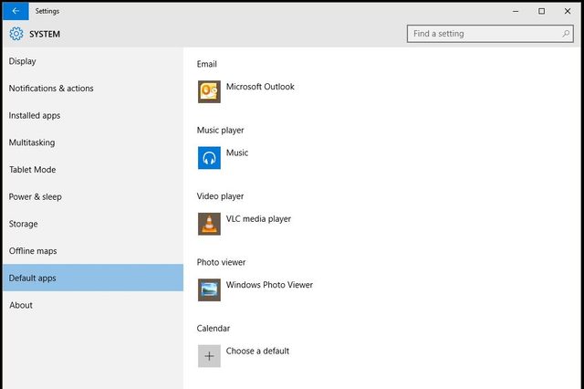This screenshot has width=584, height=389.
Task: Open Tablet Mode settings
Action: [x=93, y=170]
